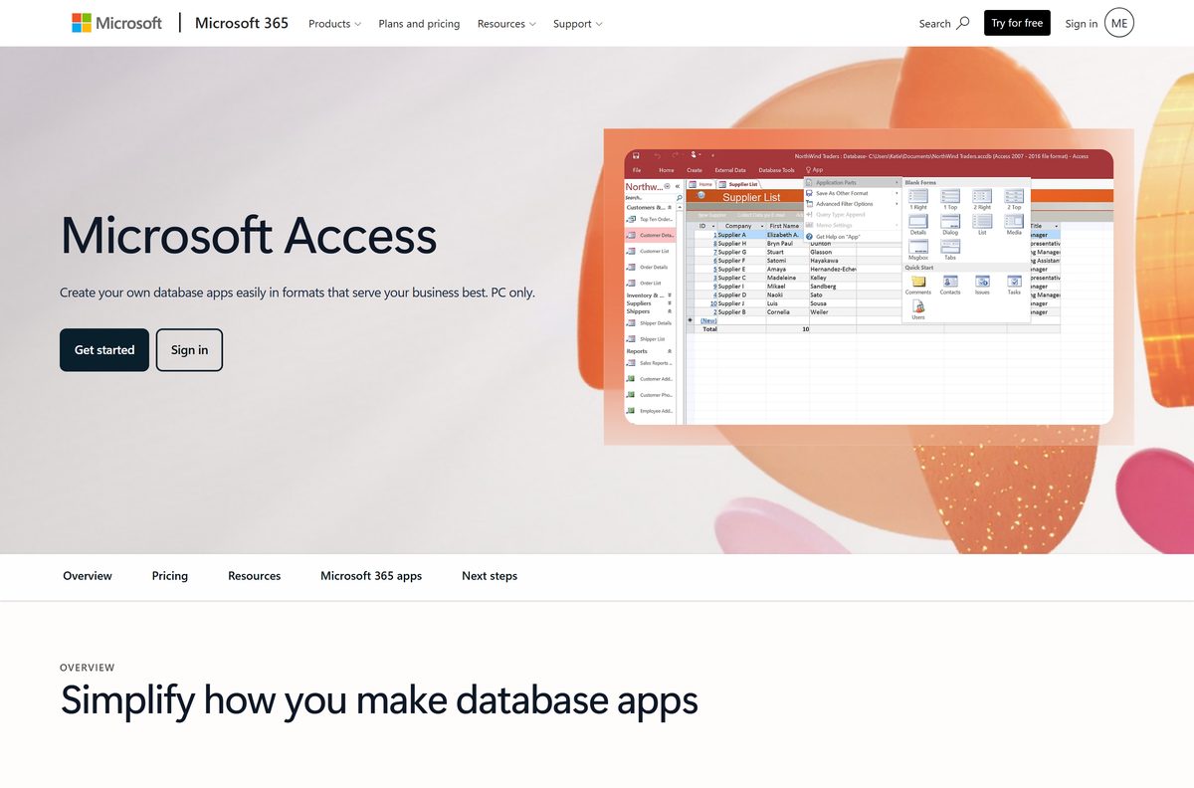Expand the Products dropdown menu

pos(334,24)
